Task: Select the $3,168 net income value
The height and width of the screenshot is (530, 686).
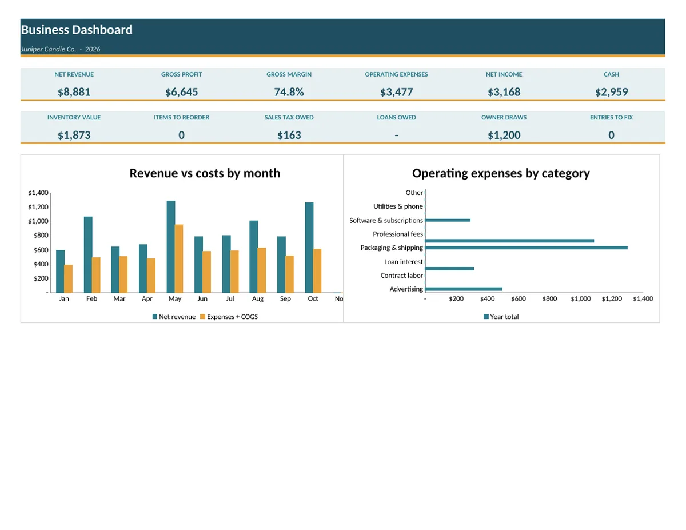Action: click(x=504, y=92)
